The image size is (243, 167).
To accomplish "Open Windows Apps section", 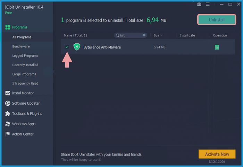I will tap(24, 124).
